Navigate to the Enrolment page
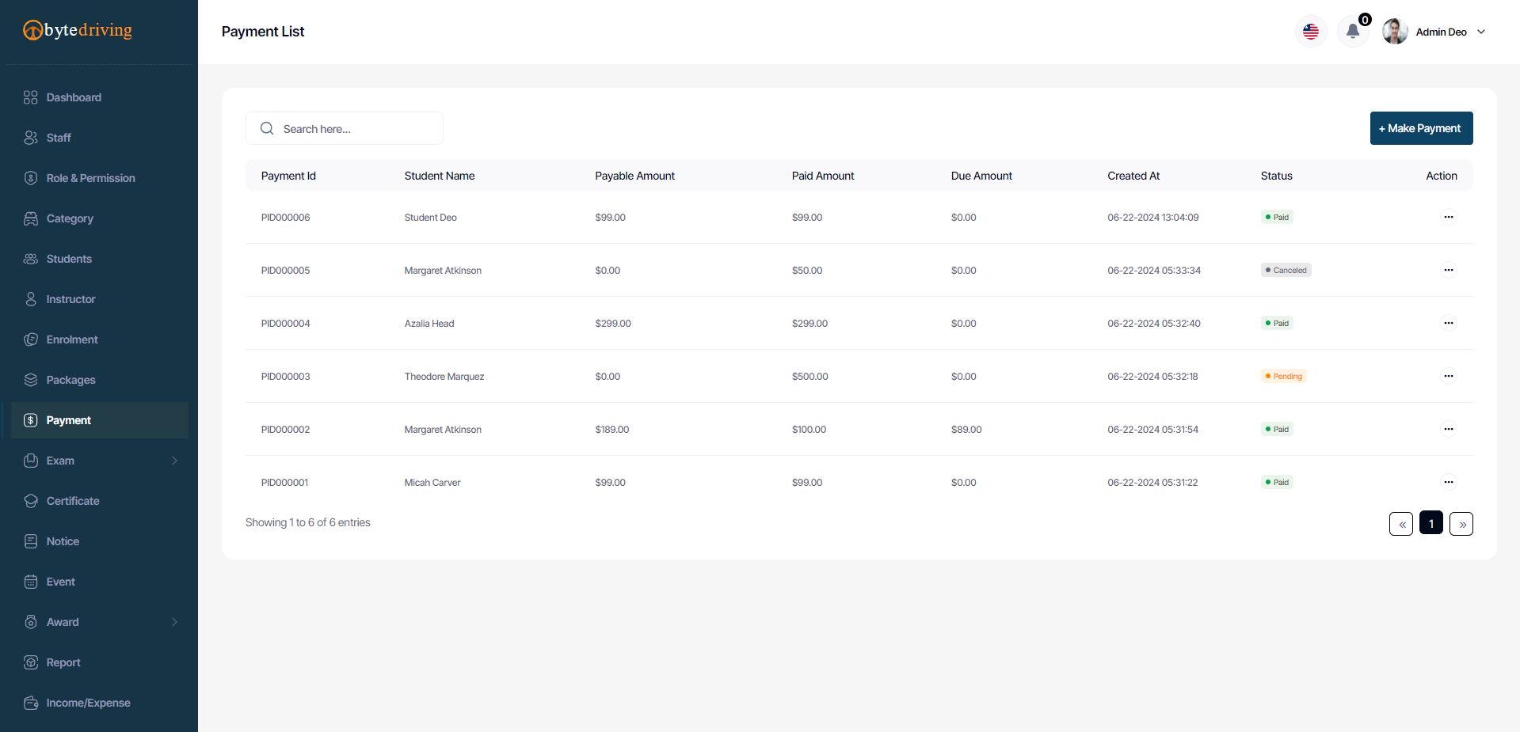The height and width of the screenshot is (732, 1520). pos(72,339)
